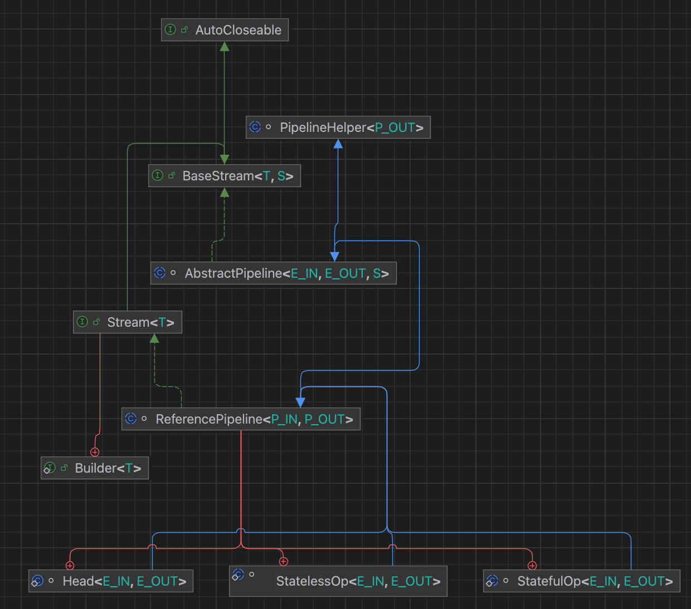Click the inner class icon on StatefulOp node
Image resolution: width=691 pixels, height=609 pixels.
click(493, 581)
